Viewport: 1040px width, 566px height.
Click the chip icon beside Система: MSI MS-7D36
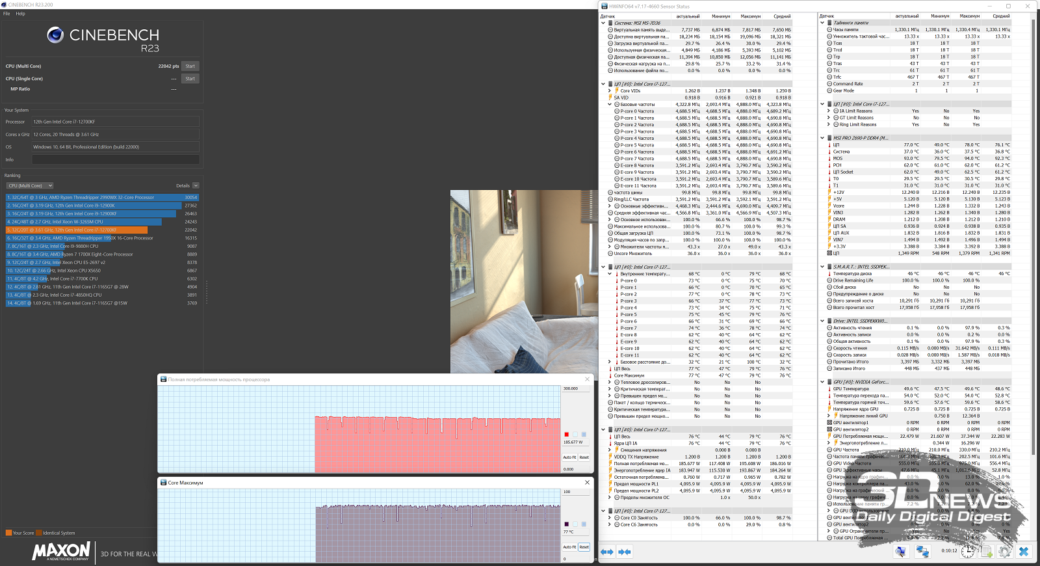coord(610,23)
